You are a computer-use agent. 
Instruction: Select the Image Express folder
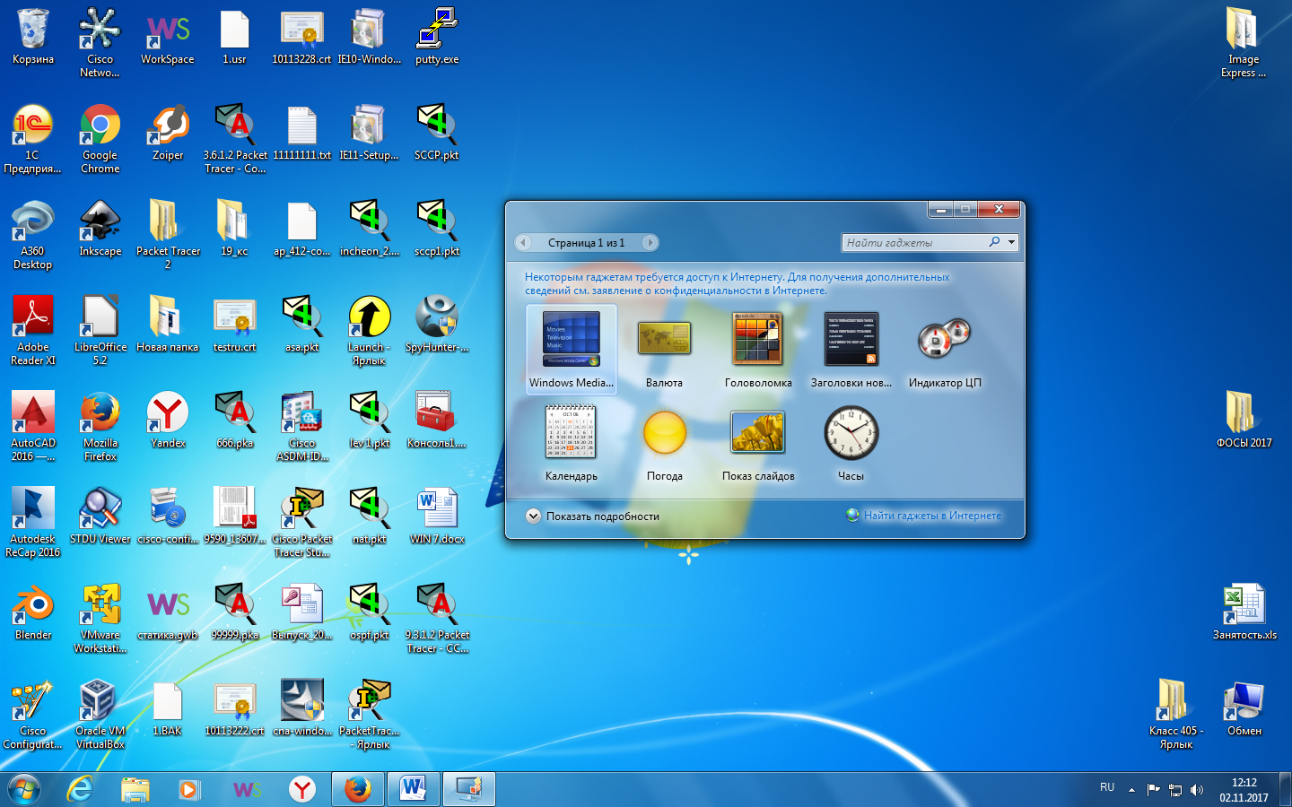pyautogui.click(x=1244, y=43)
